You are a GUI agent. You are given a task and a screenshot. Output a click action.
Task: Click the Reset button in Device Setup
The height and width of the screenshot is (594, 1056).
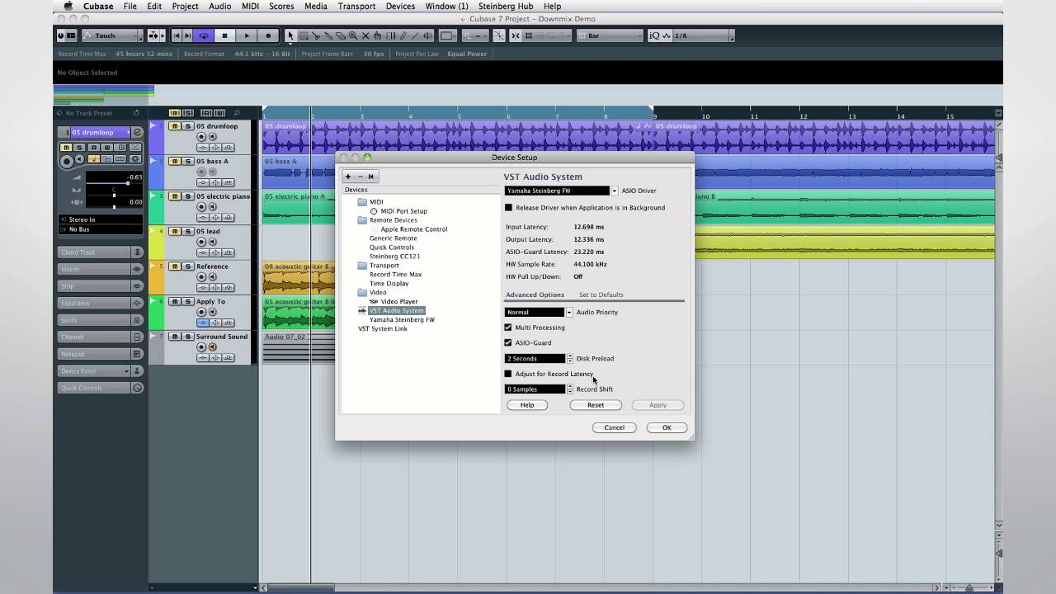(596, 405)
